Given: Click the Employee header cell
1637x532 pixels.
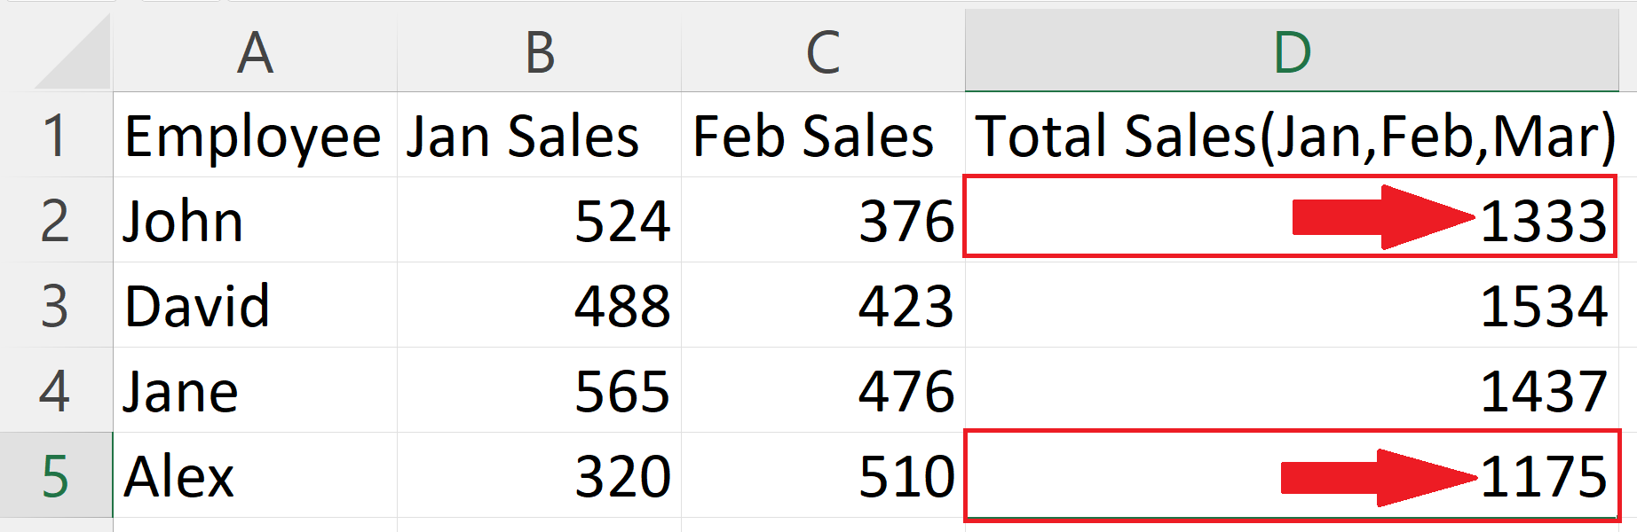Looking at the screenshot, I should tap(254, 136).
